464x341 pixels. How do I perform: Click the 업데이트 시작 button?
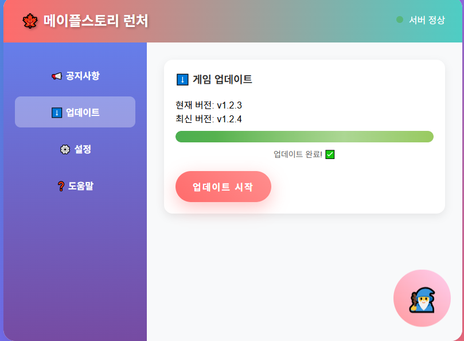pos(223,187)
